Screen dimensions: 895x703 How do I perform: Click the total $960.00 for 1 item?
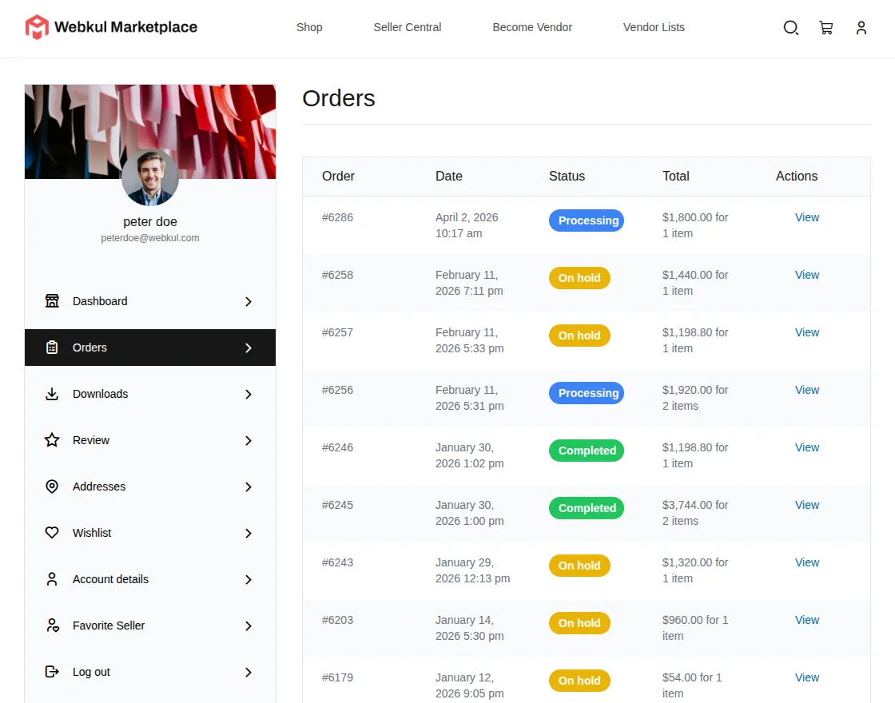(x=695, y=628)
